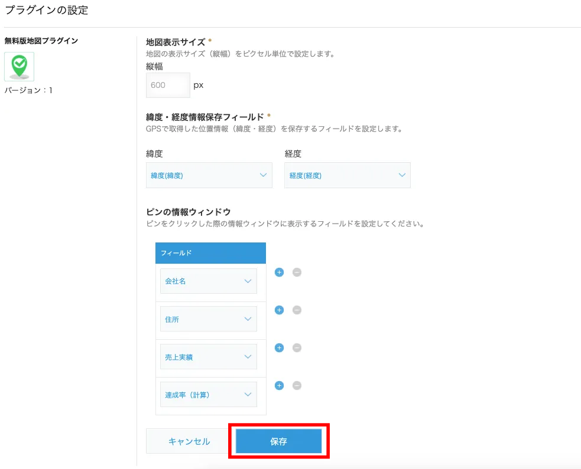Remove the 住所 field row
Screen dimensions: 581x469
click(297, 310)
